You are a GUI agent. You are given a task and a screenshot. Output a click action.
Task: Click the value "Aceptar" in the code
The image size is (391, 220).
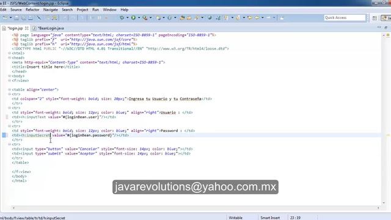(87, 153)
